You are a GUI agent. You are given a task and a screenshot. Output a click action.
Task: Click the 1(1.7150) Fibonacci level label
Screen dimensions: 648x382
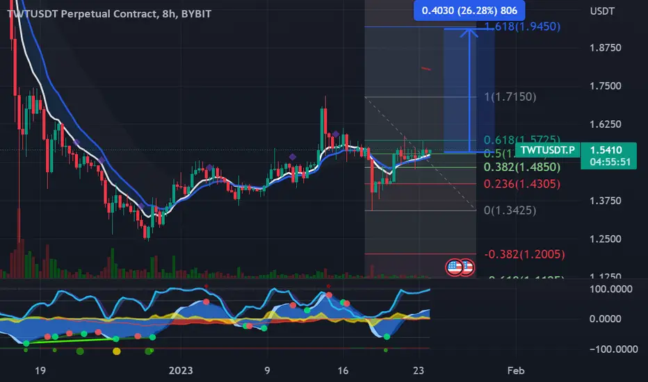pos(510,97)
